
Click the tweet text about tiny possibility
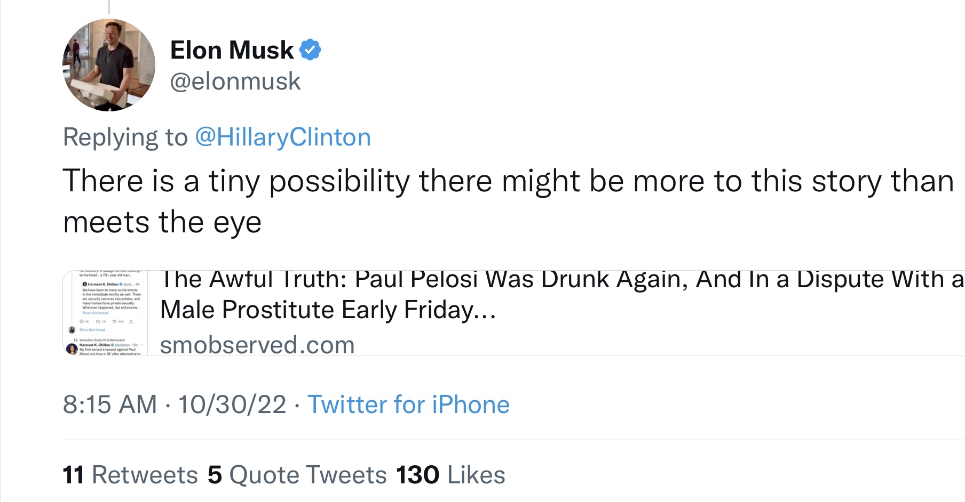tap(509, 201)
